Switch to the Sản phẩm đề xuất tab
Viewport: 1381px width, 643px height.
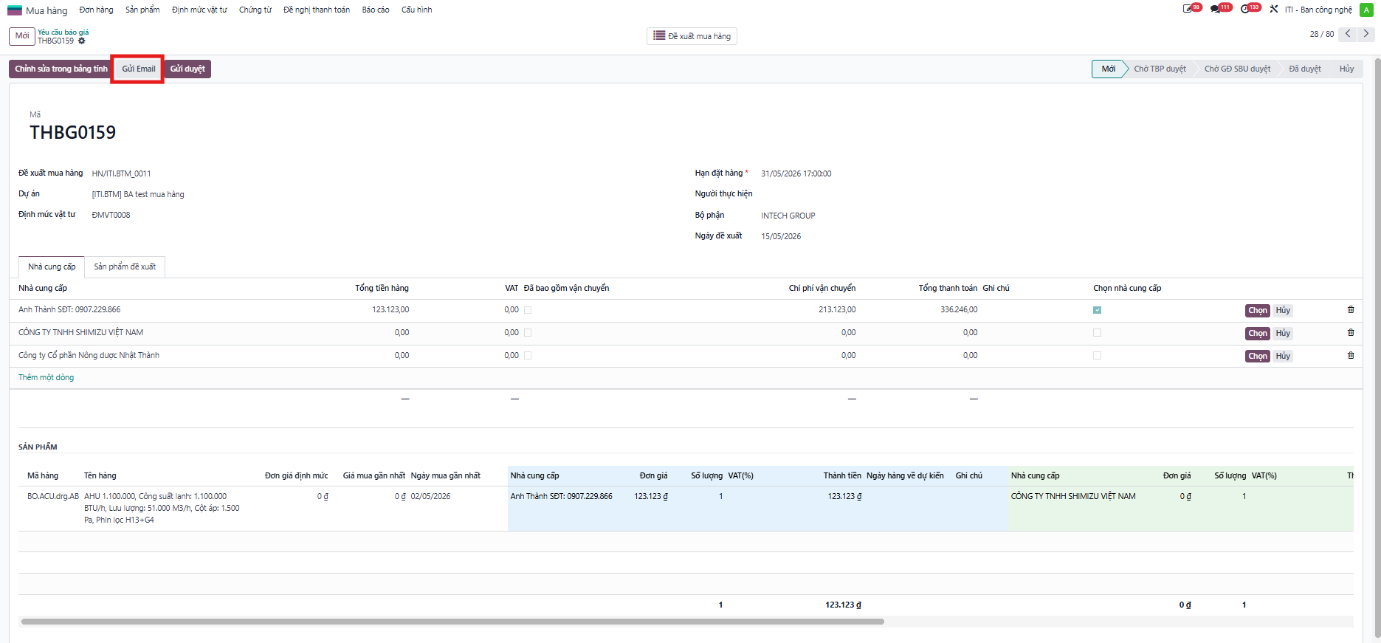pyautogui.click(x=125, y=267)
